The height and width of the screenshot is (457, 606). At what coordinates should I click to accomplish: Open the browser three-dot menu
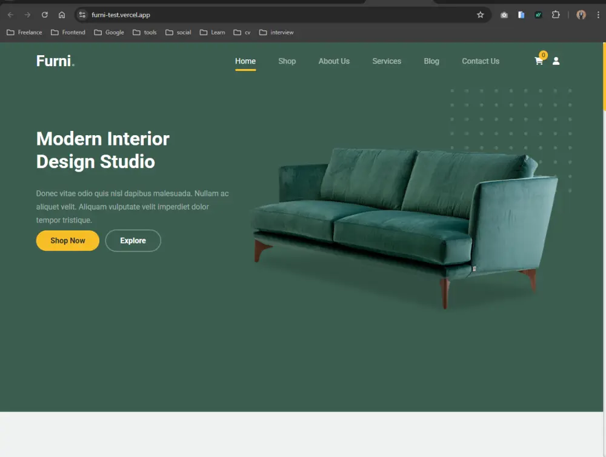tap(598, 15)
